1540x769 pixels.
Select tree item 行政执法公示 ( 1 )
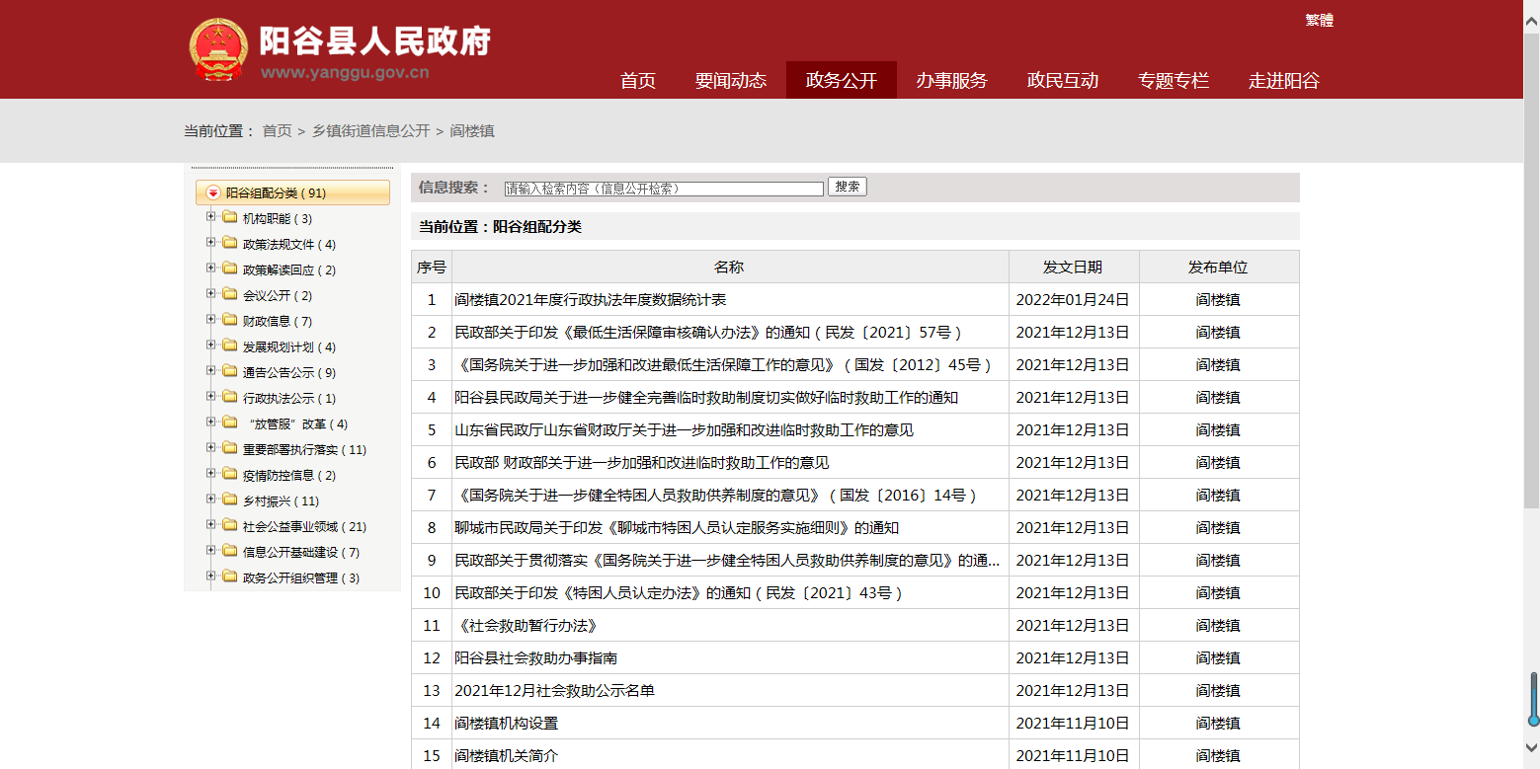[289, 398]
